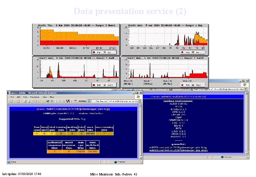This screenshot has width=256, height=177.
Task: Click the 'max jobs' value 999999
Action: [90, 134]
